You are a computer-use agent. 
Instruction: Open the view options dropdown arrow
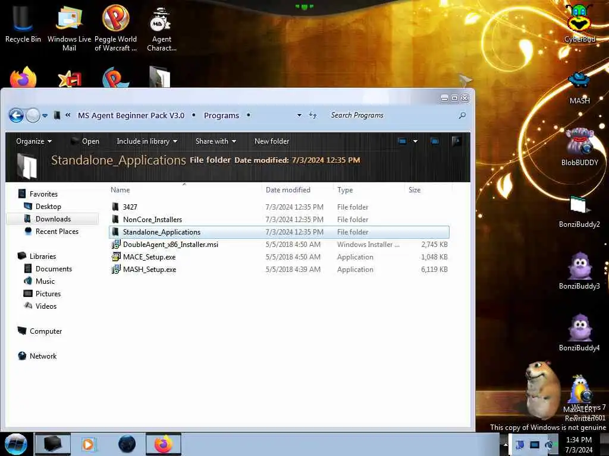point(415,141)
